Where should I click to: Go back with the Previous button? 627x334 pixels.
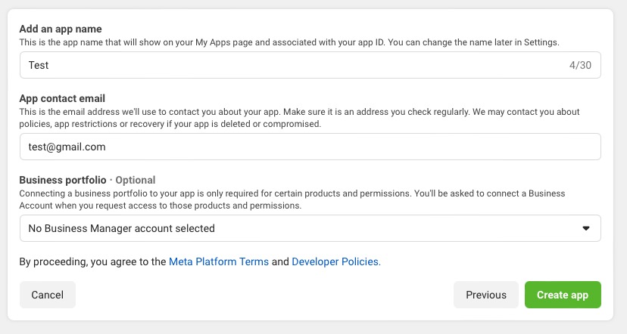pos(485,295)
